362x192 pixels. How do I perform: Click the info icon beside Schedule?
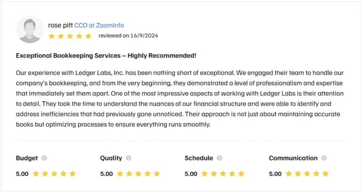[219, 158]
